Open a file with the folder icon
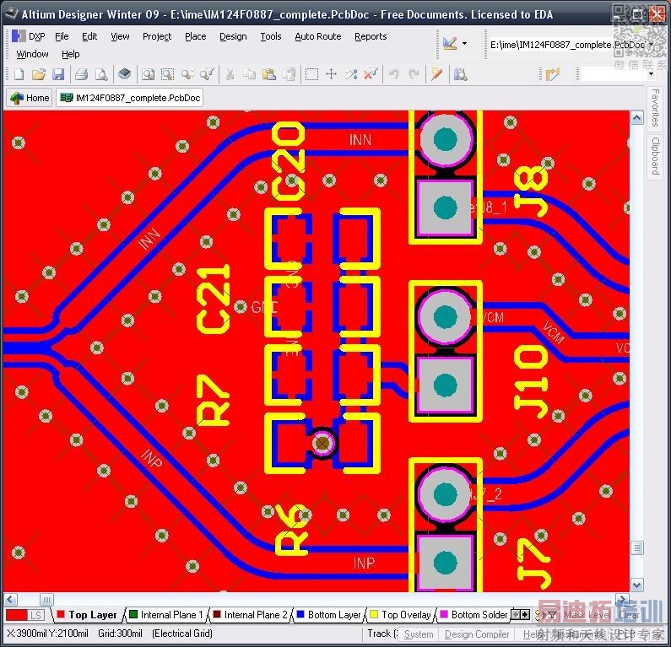The image size is (671, 647). (x=39, y=74)
